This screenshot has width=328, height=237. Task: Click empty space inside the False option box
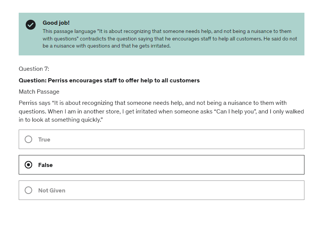pos(187,165)
